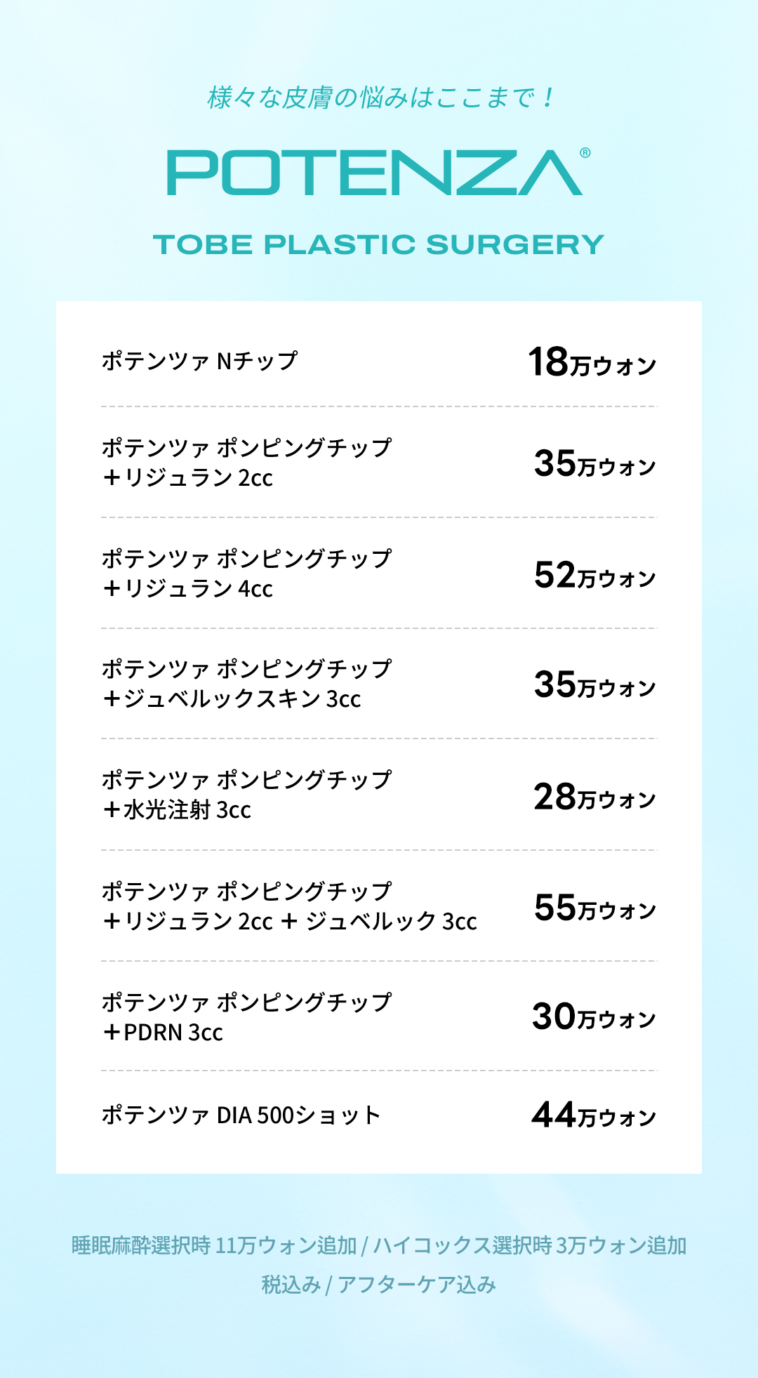Click the POTENZA logo
This screenshot has width=758, height=1378.
(375, 173)
